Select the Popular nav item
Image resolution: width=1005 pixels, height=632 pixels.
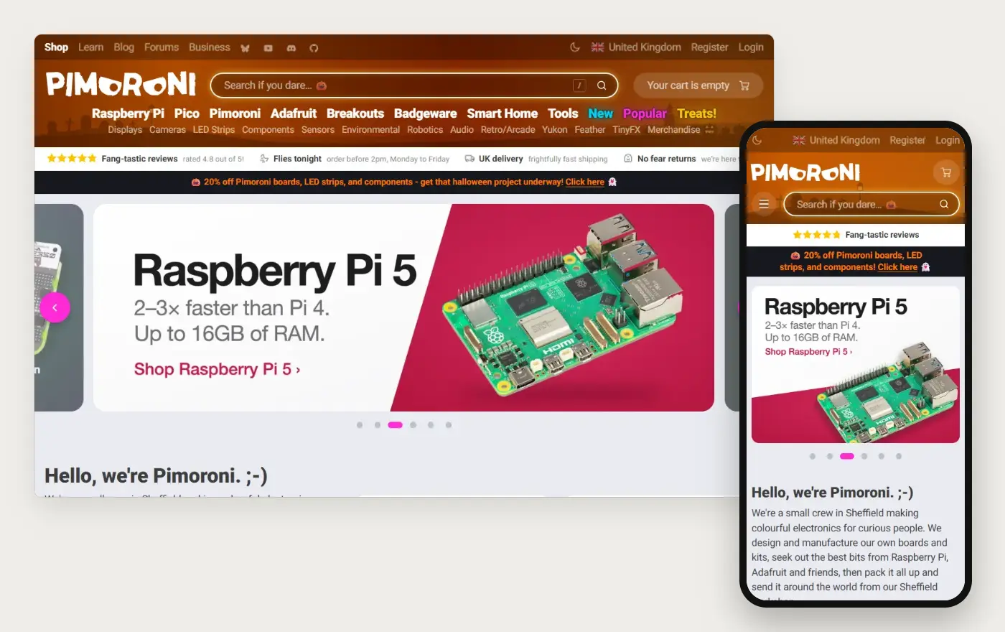pyautogui.click(x=645, y=113)
